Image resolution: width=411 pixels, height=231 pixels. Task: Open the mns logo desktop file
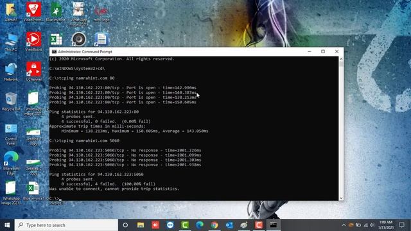101,13
